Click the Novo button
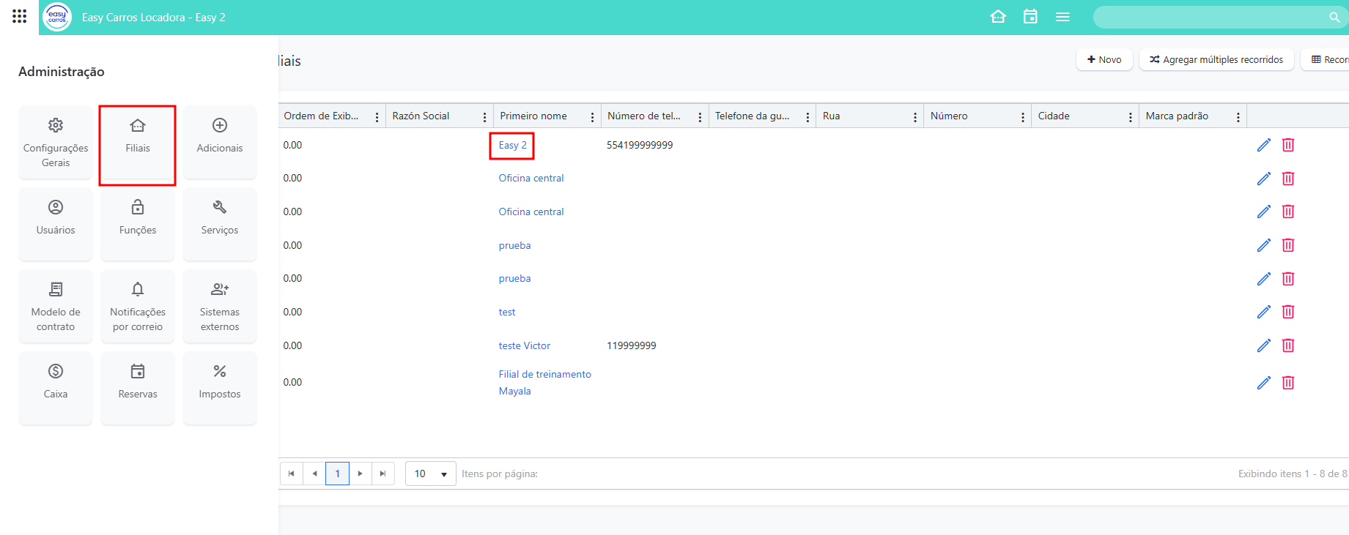The image size is (1349, 535). [x=1104, y=59]
